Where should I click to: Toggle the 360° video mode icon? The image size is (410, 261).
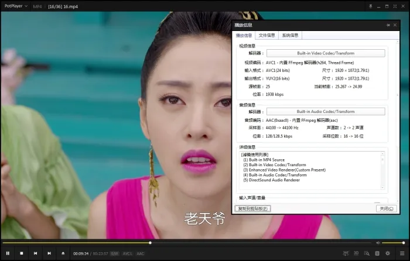coord(346,253)
